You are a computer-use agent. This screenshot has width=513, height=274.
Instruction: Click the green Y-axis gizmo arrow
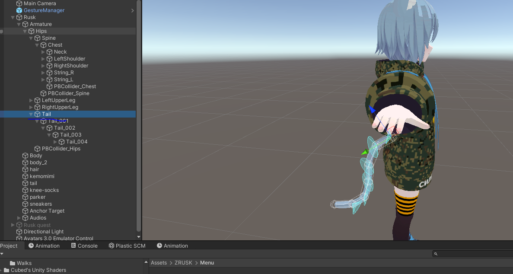(365, 152)
